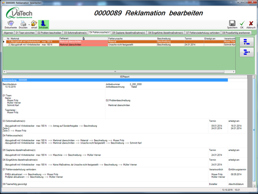Open the D1 Team einrichten tab
The width and height of the screenshot is (258, 194).
[x=25, y=33]
